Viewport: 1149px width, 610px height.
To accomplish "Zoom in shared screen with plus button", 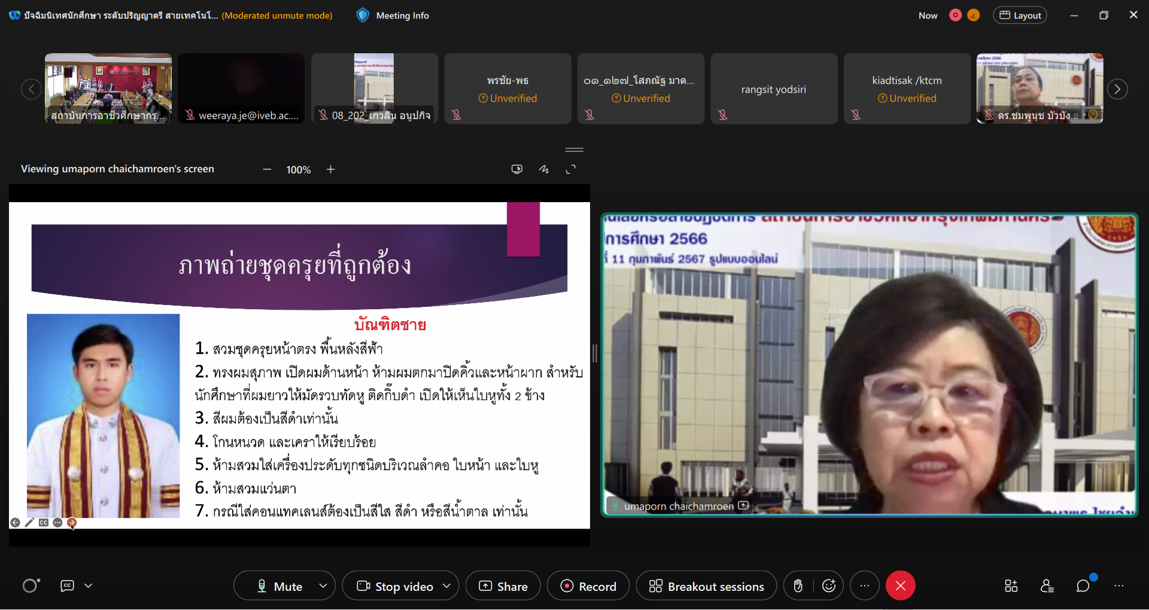I will (x=330, y=170).
